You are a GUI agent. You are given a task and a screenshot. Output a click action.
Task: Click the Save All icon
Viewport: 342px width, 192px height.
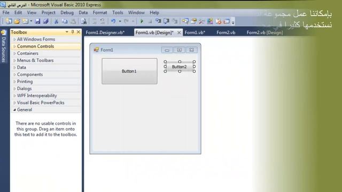click(x=46, y=21)
